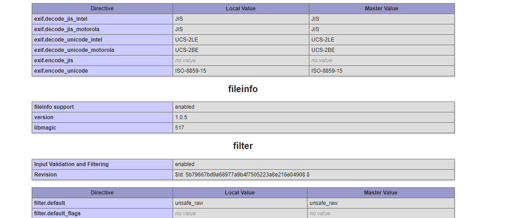Select the exif.encode_unicode directive name

[61, 71]
